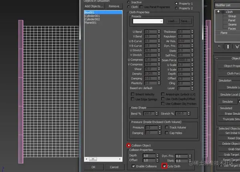Click the Save... preset button

[185, 21]
